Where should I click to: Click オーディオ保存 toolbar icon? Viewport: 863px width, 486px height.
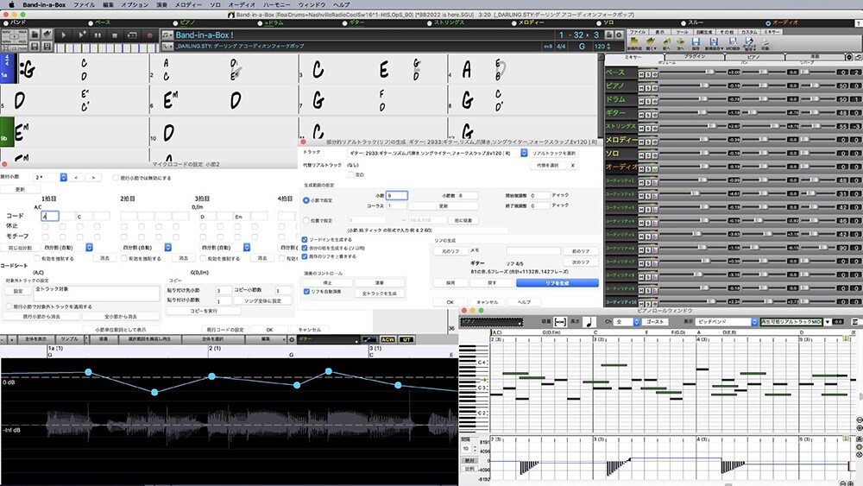tap(750, 43)
